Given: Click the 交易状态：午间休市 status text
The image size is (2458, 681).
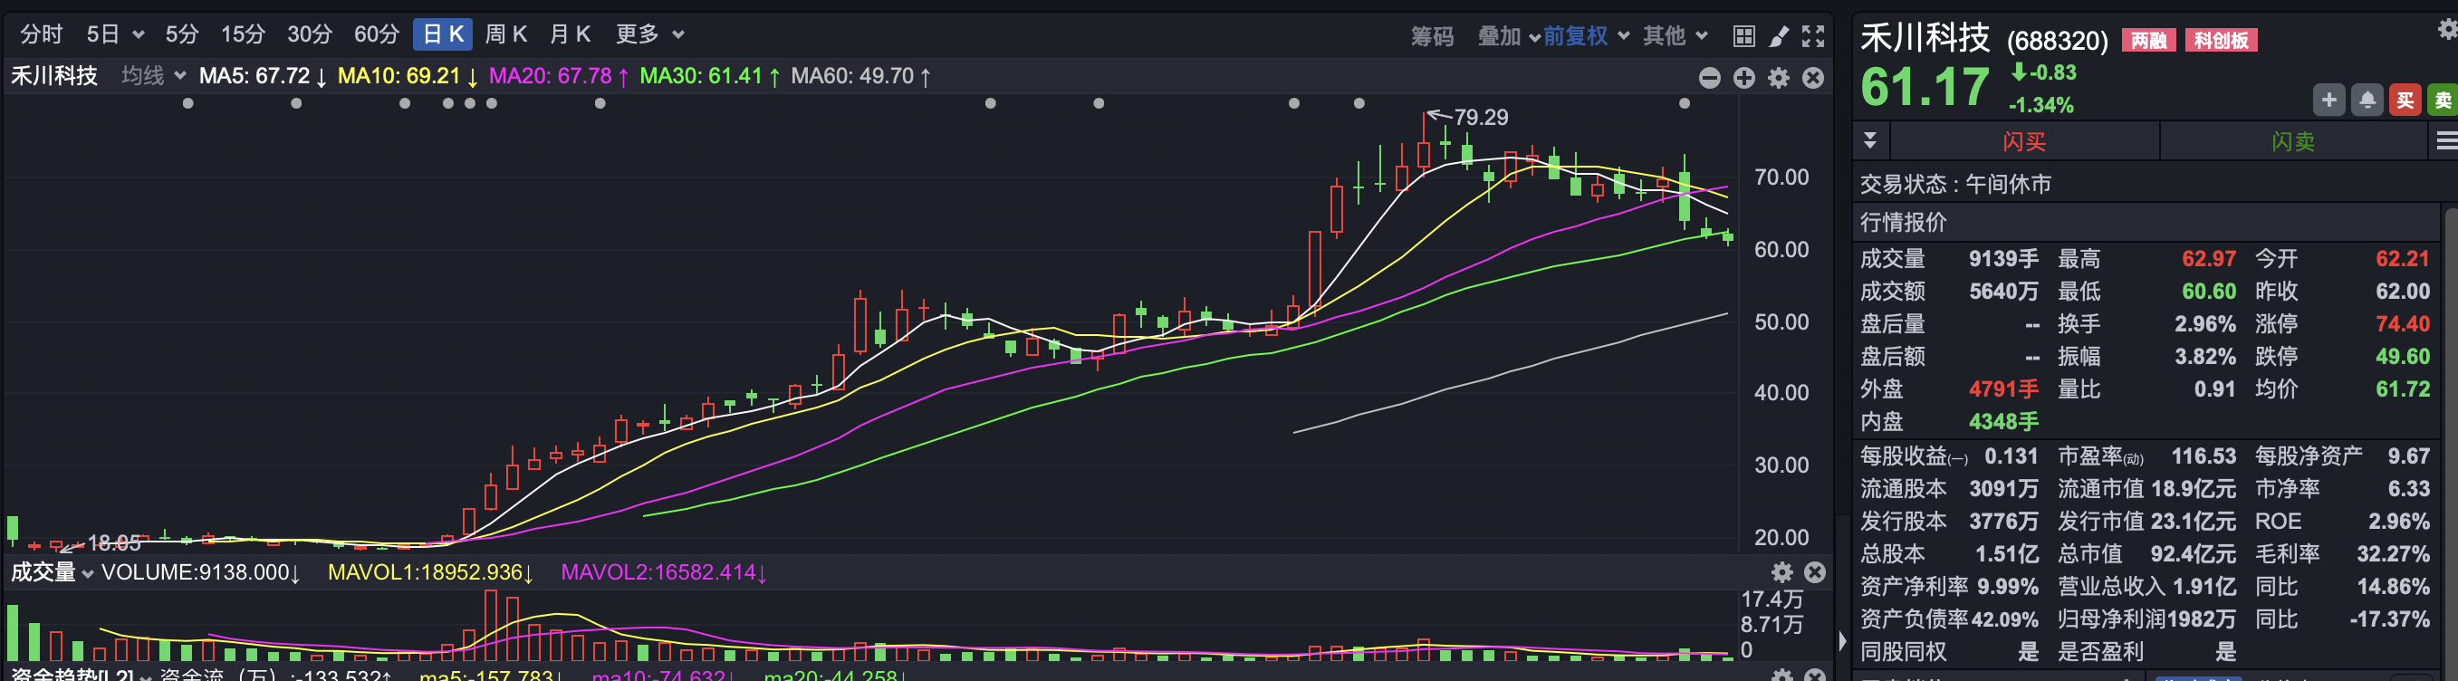Looking at the screenshot, I should (1955, 184).
